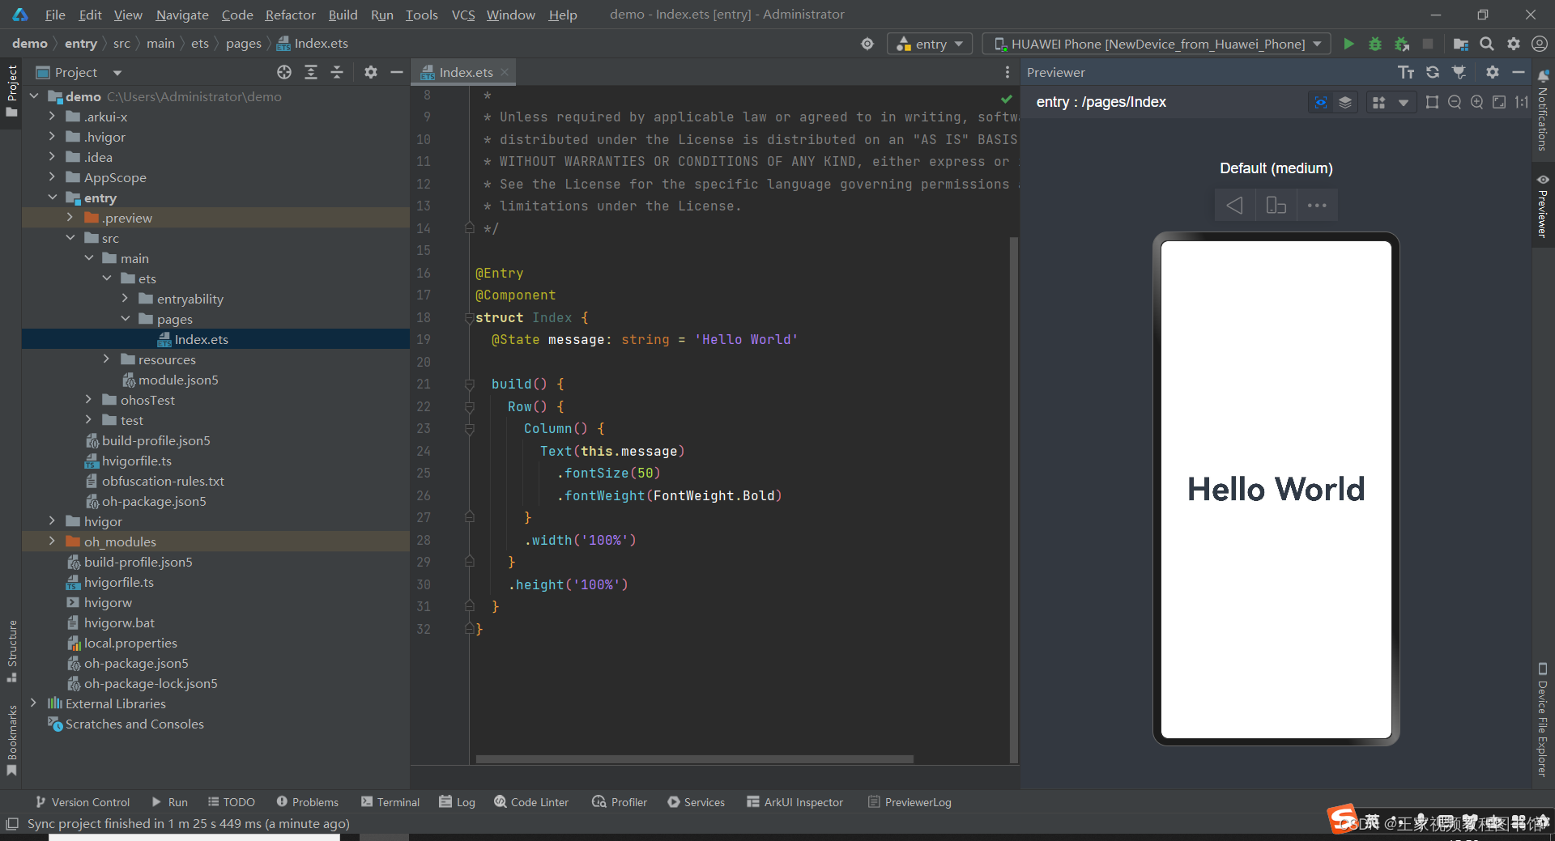Start debugging with the green bug icon

click(1374, 44)
